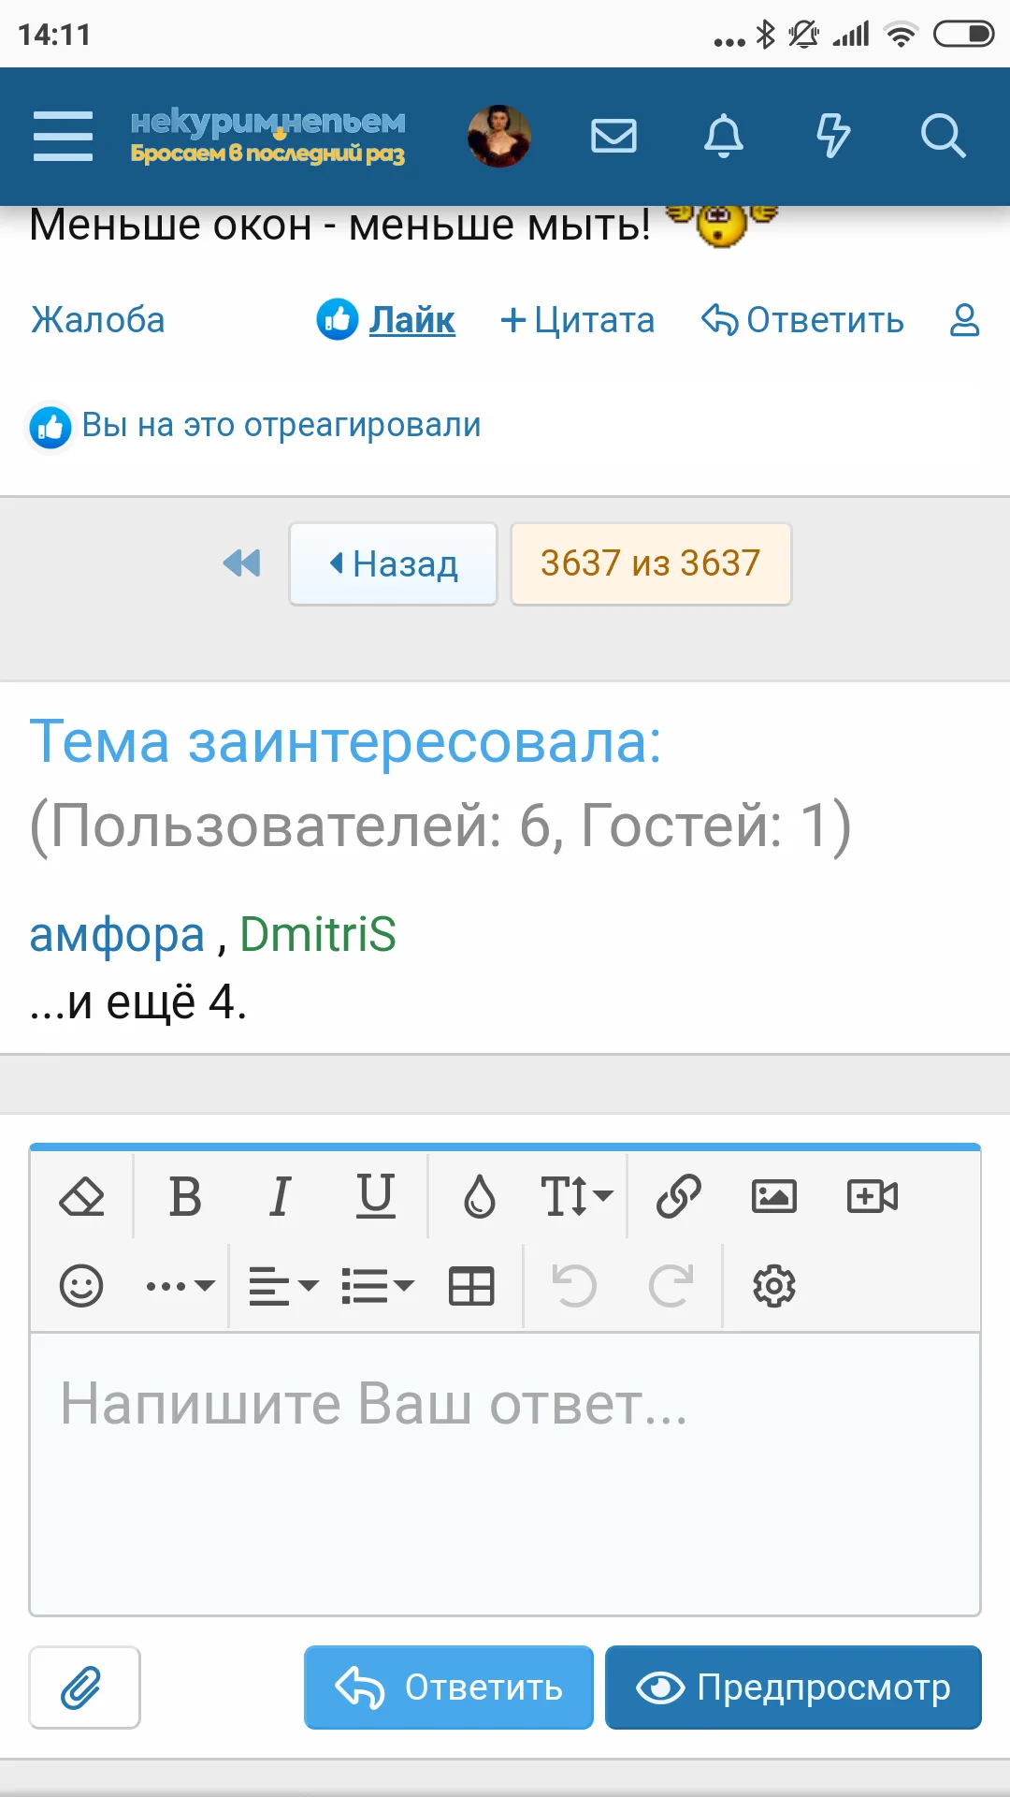Show remaining viewers '...и ещё 4.'
1010x1797 pixels.
tap(138, 1002)
